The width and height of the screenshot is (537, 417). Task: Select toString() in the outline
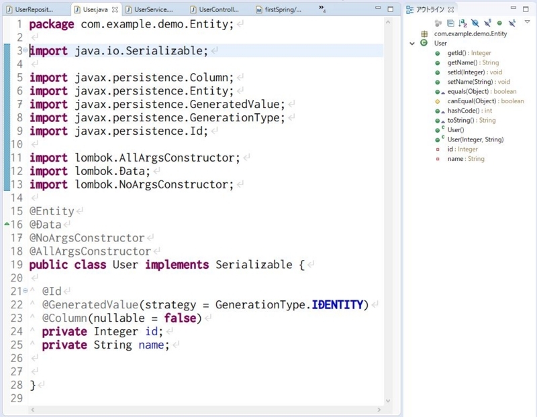coord(471,120)
